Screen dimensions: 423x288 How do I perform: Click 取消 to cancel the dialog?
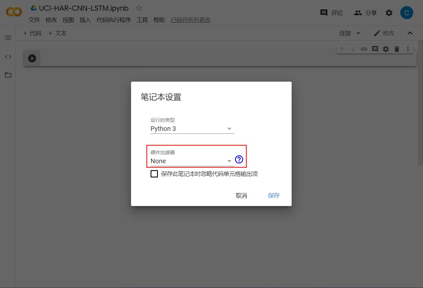click(x=241, y=196)
